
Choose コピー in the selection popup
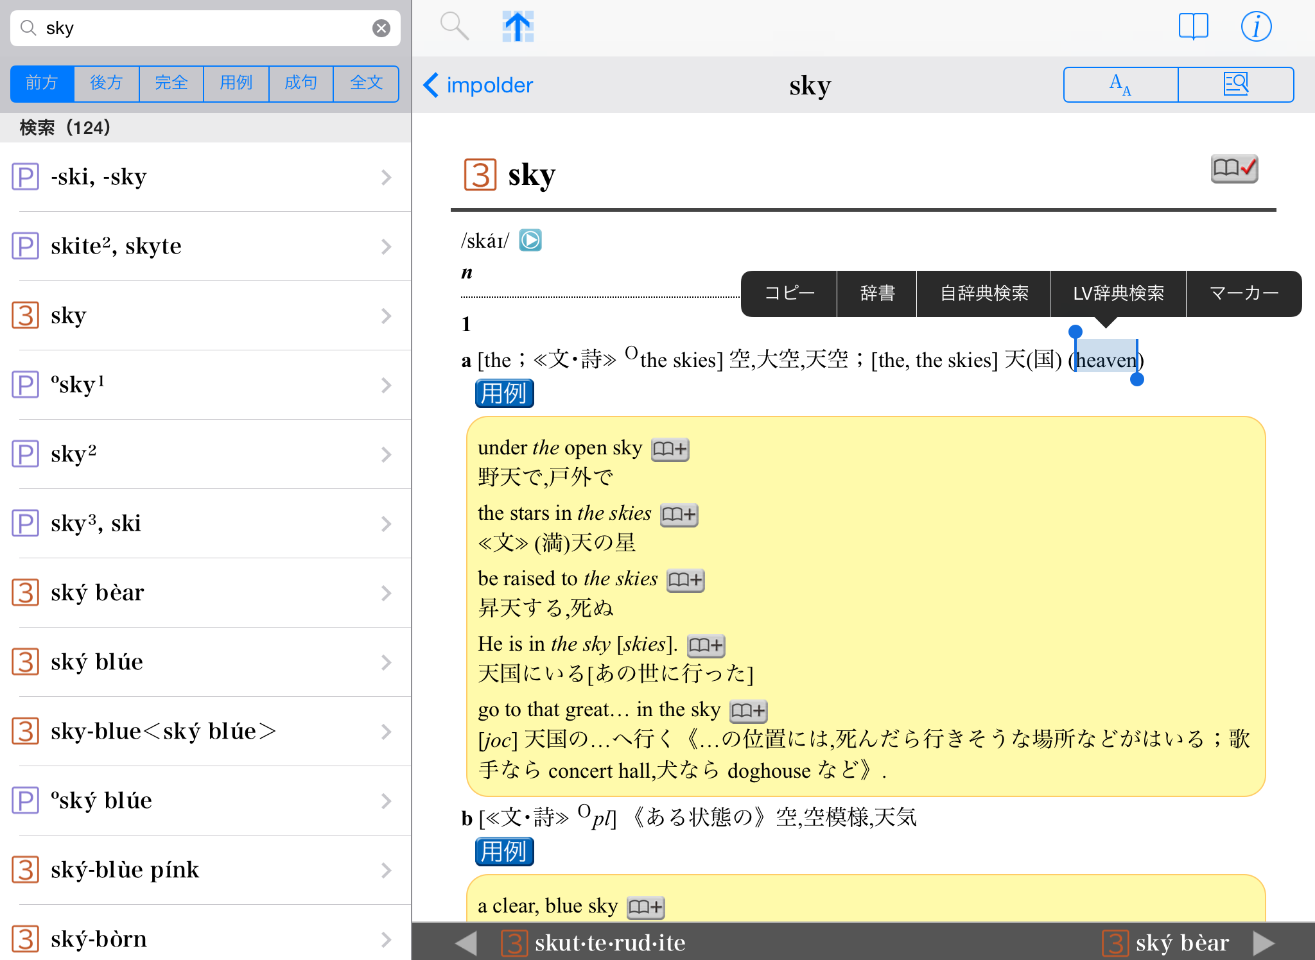(x=789, y=294)
